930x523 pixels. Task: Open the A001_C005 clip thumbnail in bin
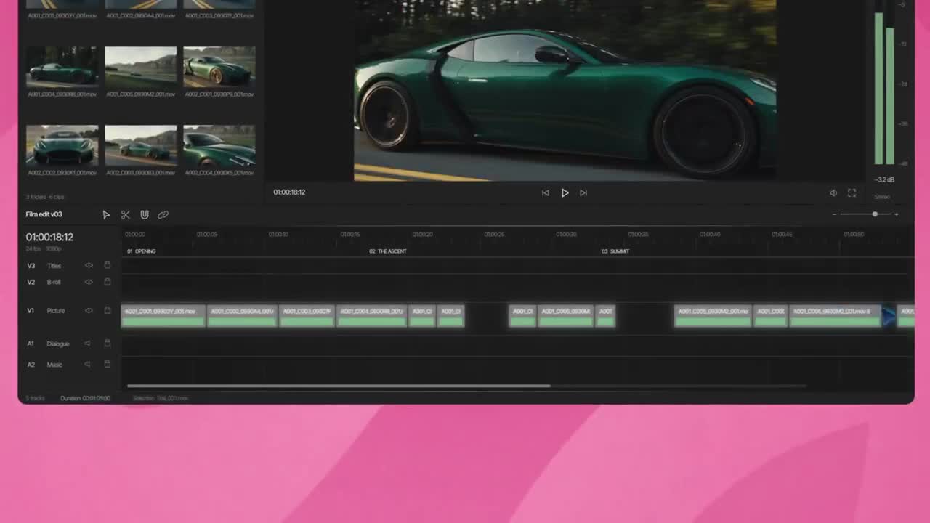141,67
